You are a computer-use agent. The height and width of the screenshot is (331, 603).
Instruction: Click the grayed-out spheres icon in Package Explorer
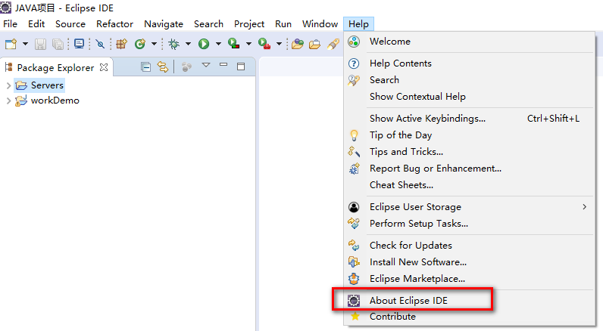[x=186, y=67]
